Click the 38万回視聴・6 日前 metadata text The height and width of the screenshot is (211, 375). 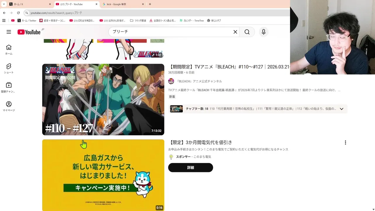point(181,72)
